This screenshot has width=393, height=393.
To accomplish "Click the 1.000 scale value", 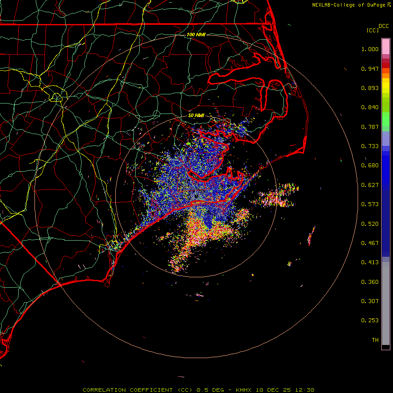I will point(370,49).
